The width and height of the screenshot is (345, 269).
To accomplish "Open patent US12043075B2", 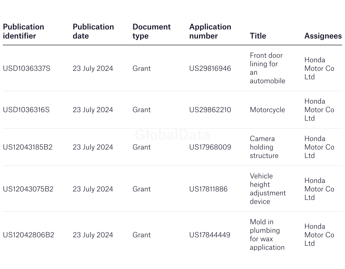I will [28, 189].
